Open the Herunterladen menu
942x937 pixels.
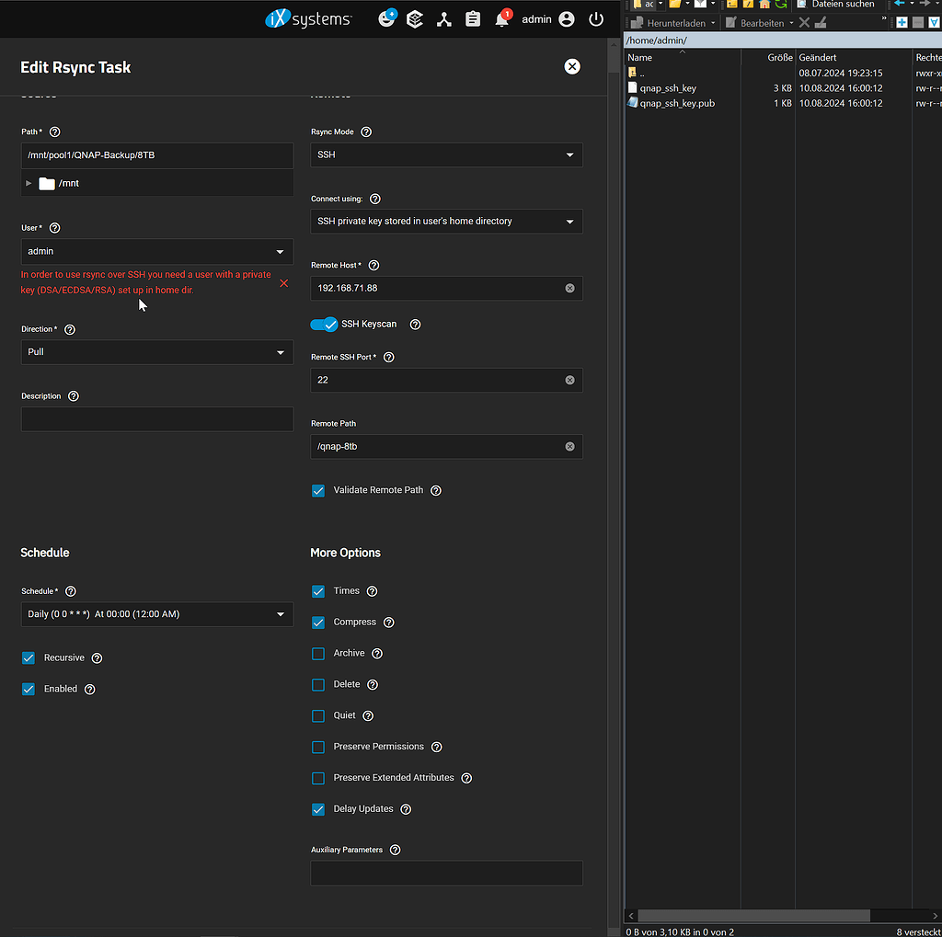coord(678,22)
